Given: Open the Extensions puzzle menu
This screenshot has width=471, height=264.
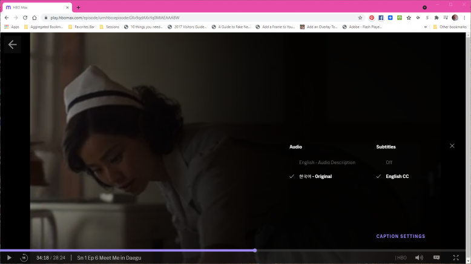Looking at the screenshot, I should [436, 18].
